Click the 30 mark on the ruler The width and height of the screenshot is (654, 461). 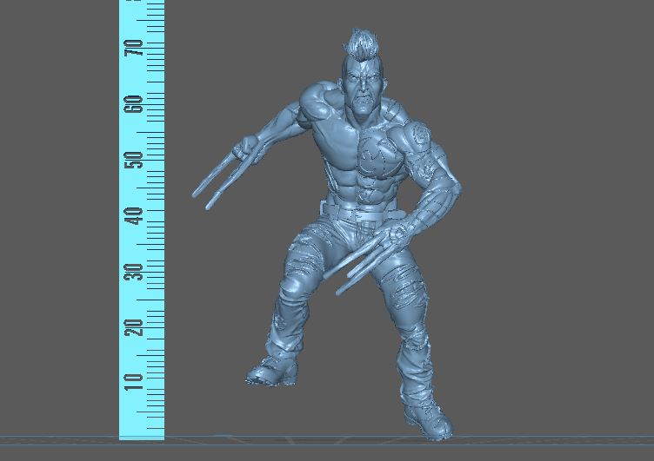pyautogui.click(x=134, y=273)
